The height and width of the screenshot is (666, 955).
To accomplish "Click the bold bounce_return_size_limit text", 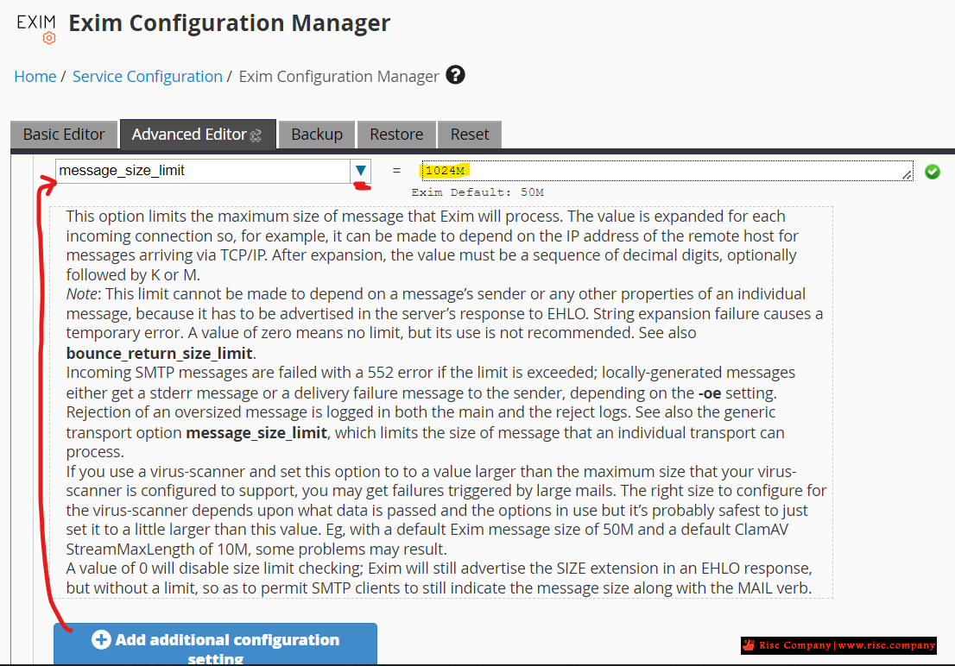I will [160, 353].
